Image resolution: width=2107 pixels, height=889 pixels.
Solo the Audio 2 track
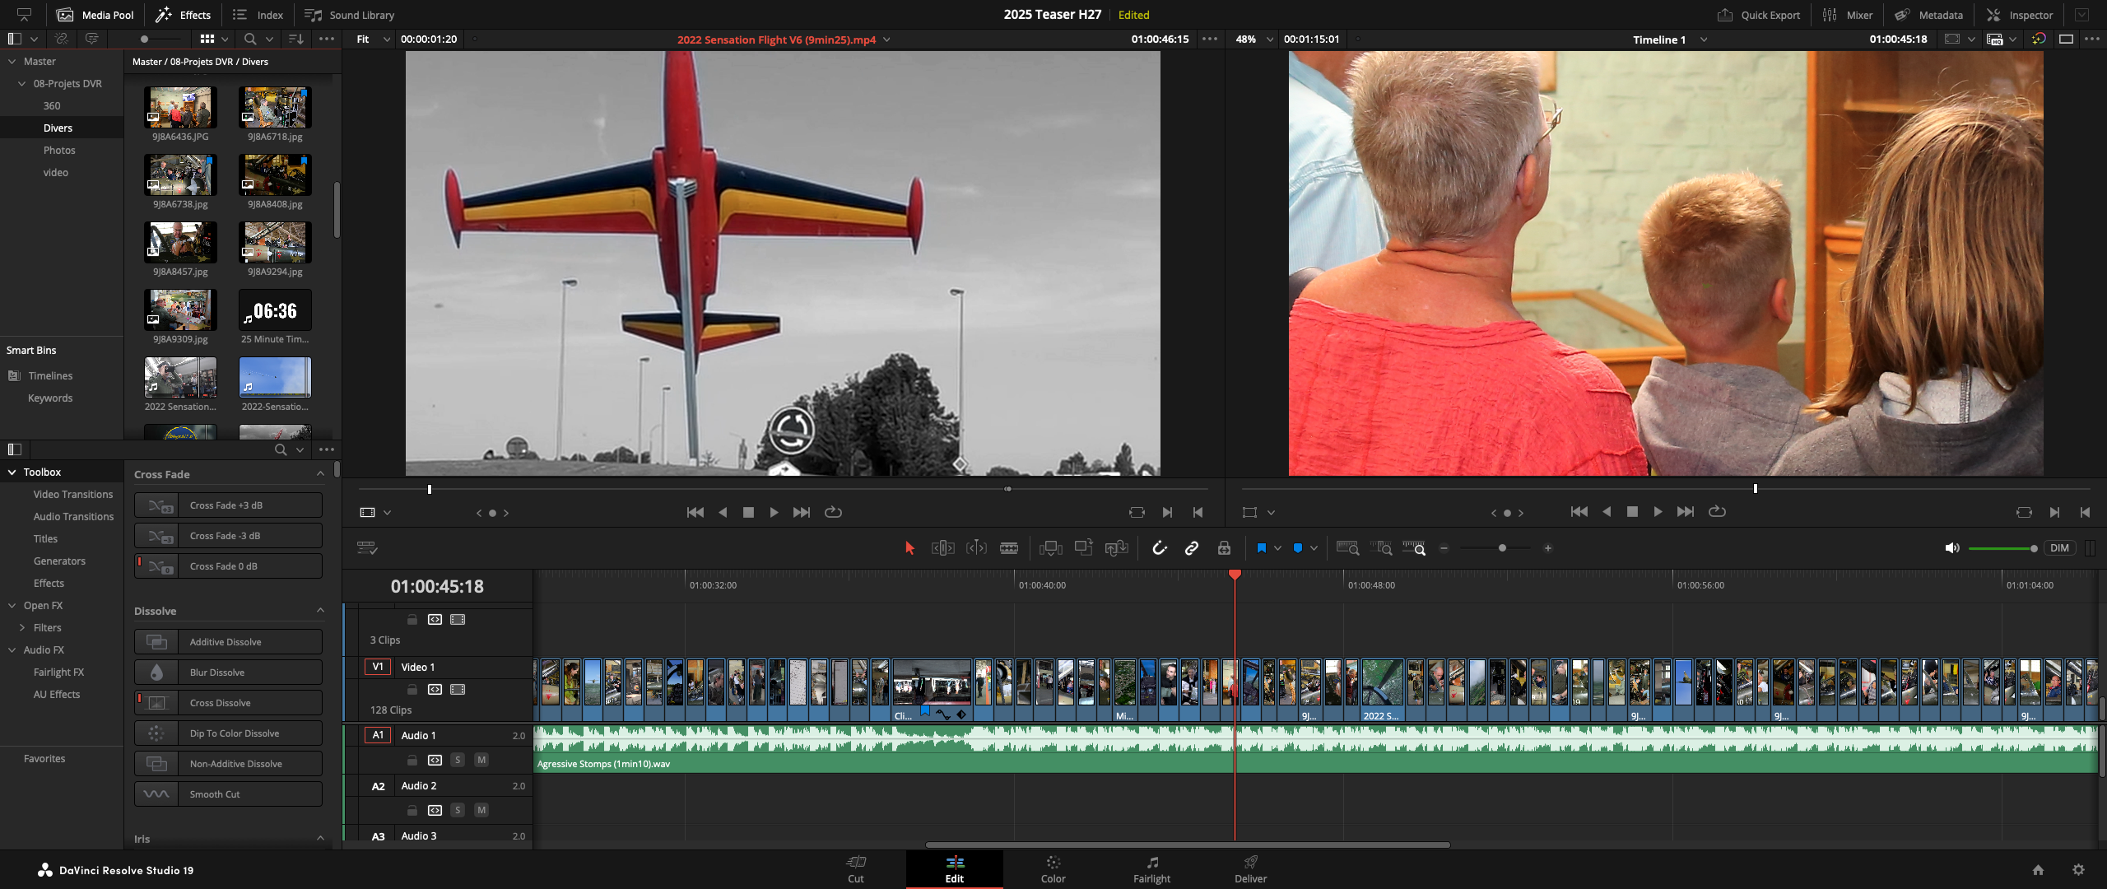coord(458,810)
